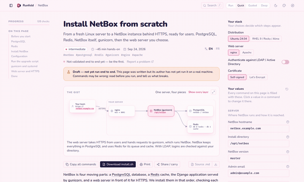Open the Source .md view
304x182 pixels.
point(200,164)
